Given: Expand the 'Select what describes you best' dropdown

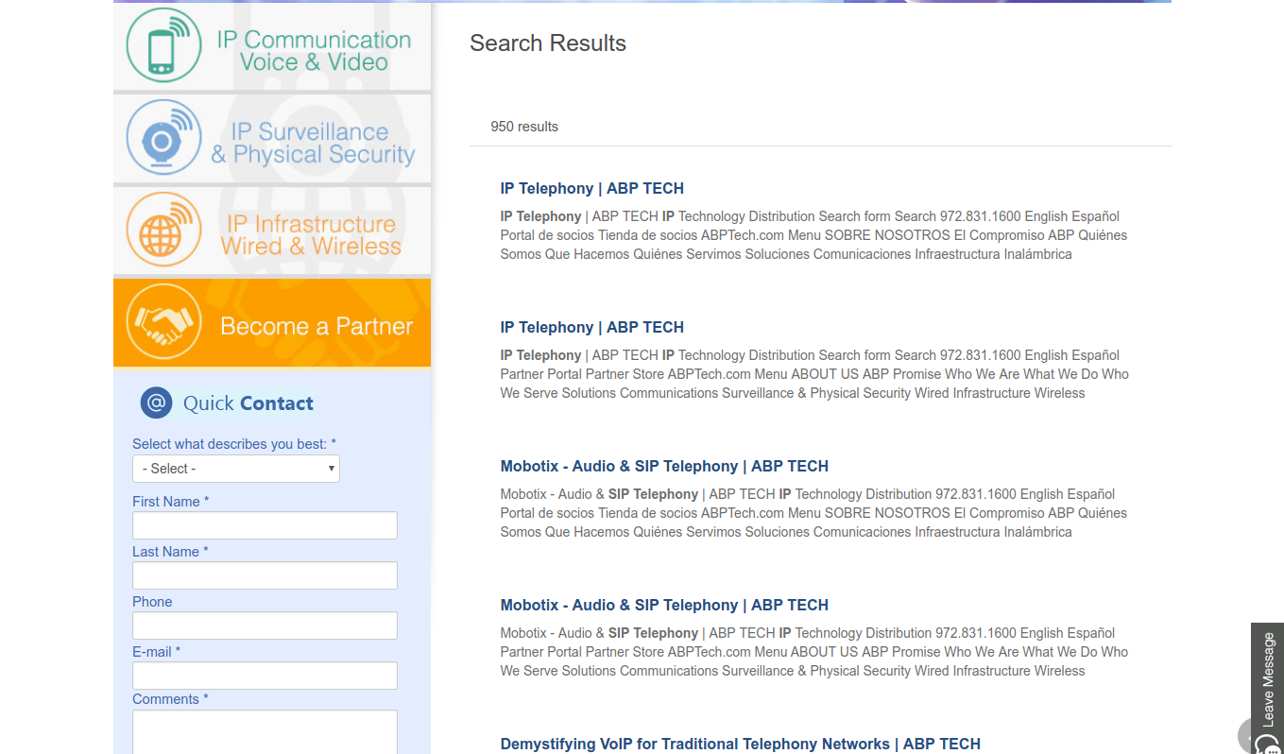Looking at the screenshot, I should (236, 469).
